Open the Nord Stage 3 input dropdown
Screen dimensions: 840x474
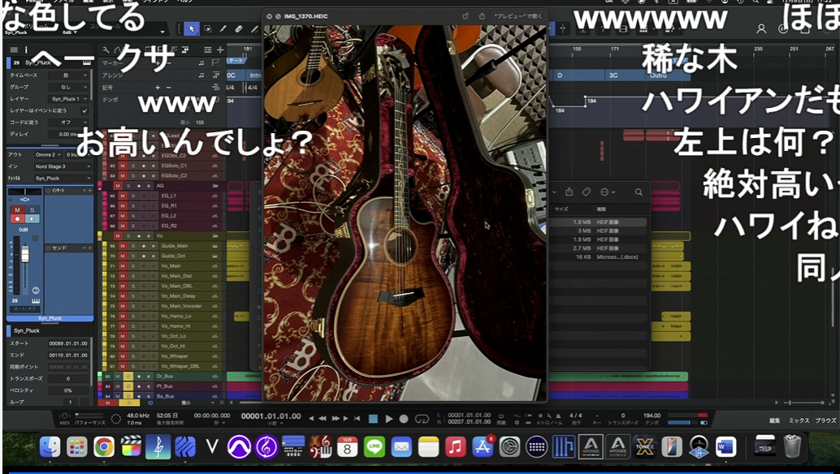pyautogui.click(x=62, y=166)
